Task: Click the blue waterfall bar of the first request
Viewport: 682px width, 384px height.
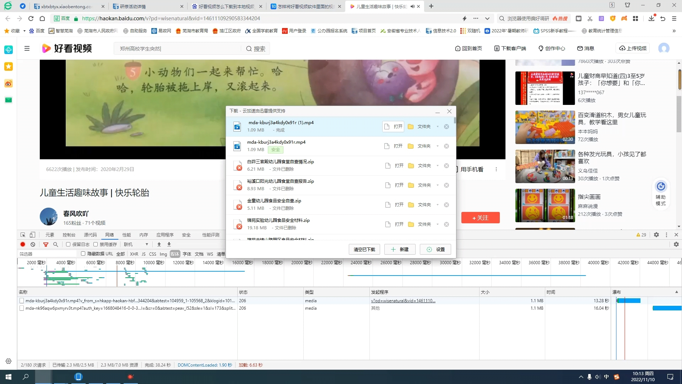Action: 629,301
